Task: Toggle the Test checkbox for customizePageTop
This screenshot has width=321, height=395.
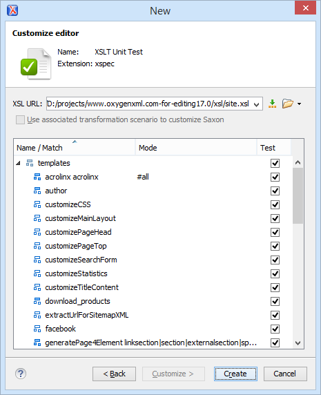Action: (275, 246)
